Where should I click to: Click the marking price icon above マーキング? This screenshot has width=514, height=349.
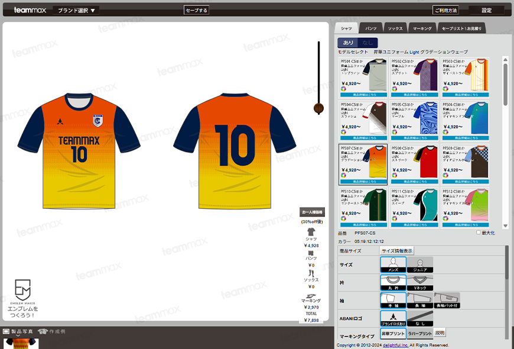[x=311, y=296]
